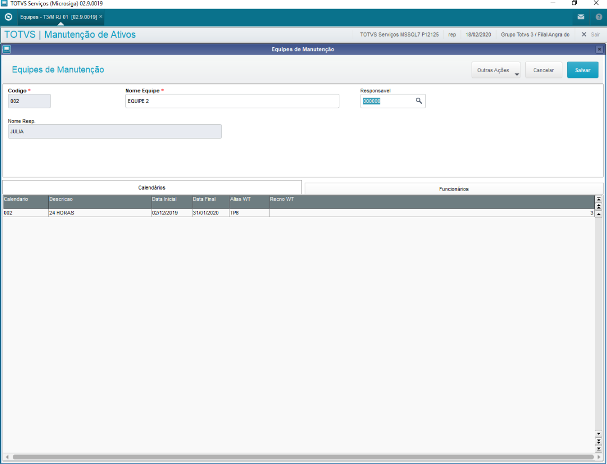Select calendar code 002 grid cell
This screenshot has width=607, height=464.
tap(25, 213)
